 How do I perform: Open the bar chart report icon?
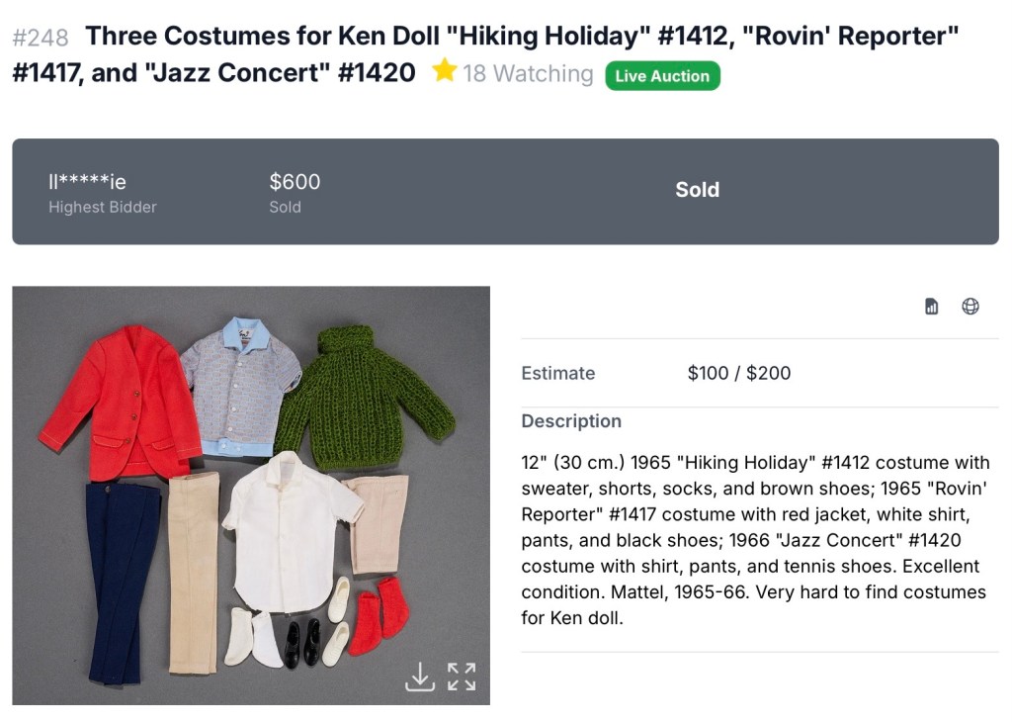click(931, 307)
